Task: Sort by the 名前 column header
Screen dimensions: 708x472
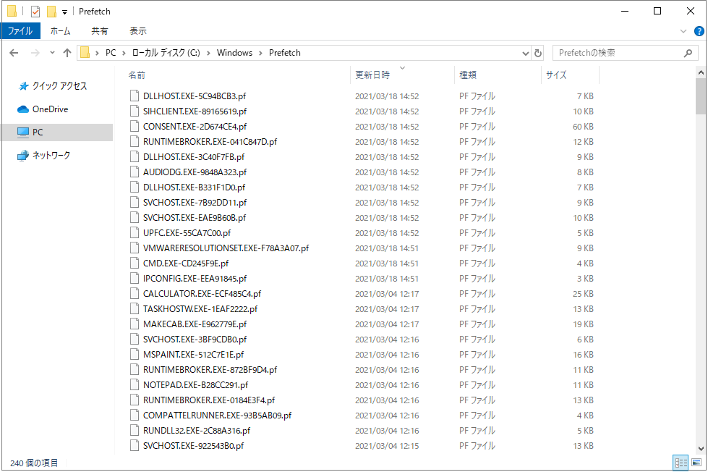Action: tap(137, 75)
